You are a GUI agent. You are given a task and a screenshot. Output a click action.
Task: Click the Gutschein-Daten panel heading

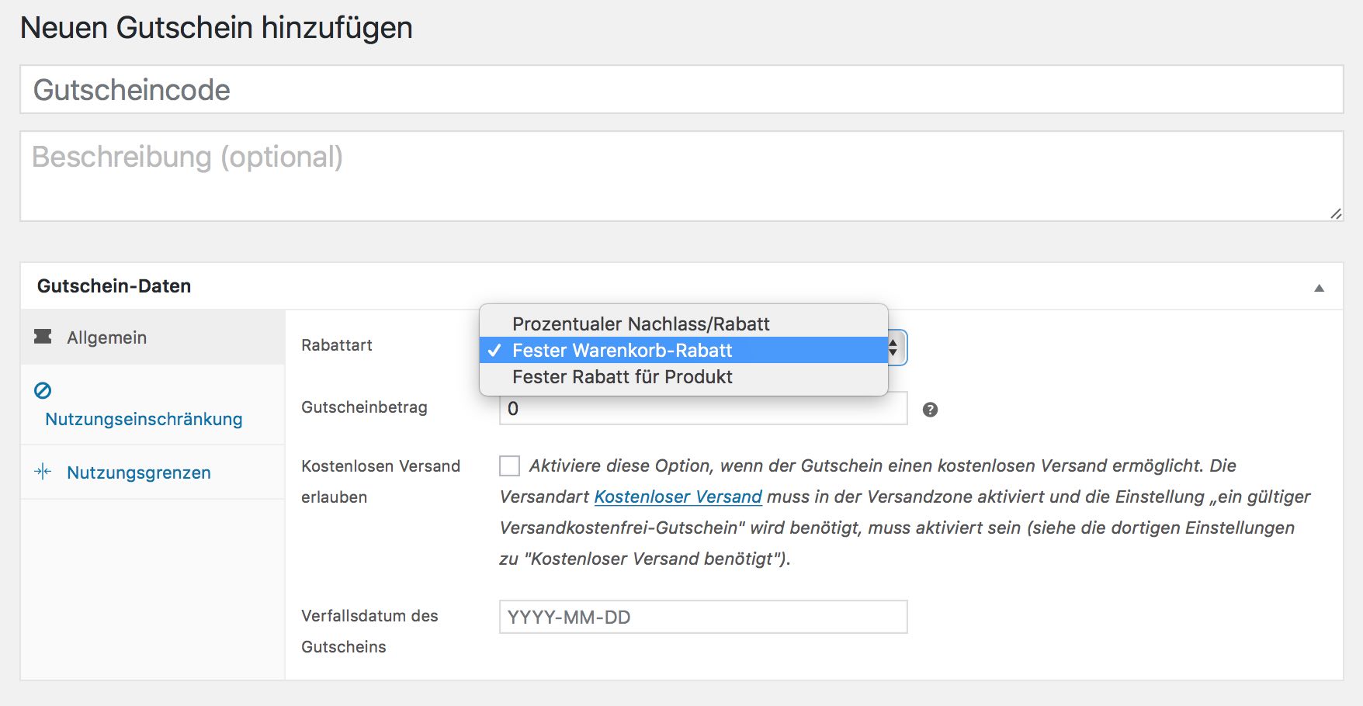pos(114,286)
